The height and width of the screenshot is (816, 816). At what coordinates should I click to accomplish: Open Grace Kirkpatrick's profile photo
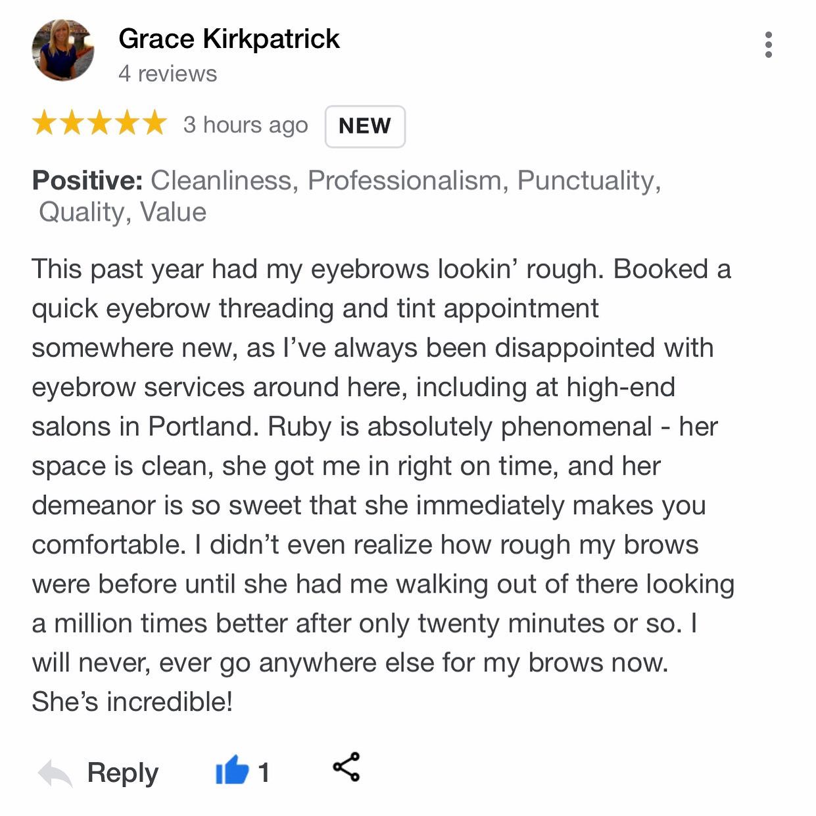point(63,50)
